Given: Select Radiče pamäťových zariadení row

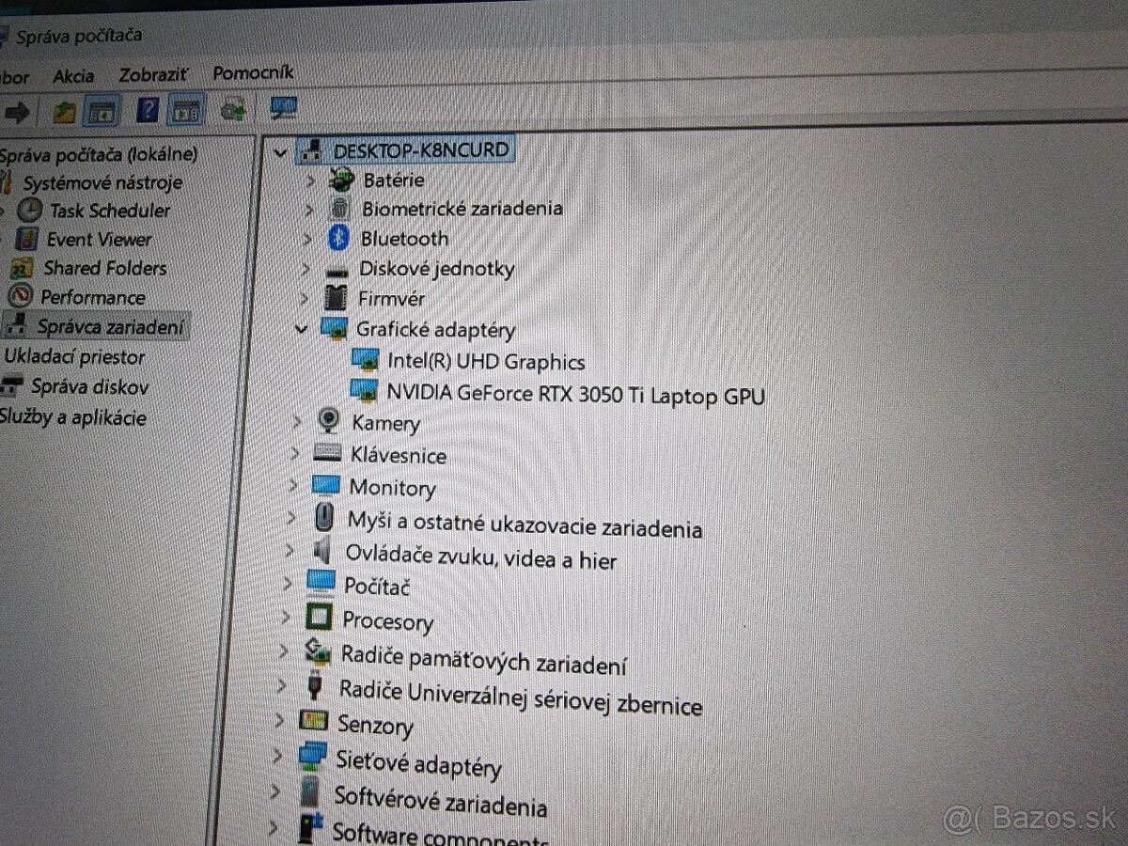Looking at the screenshot, I should [483, 661].
